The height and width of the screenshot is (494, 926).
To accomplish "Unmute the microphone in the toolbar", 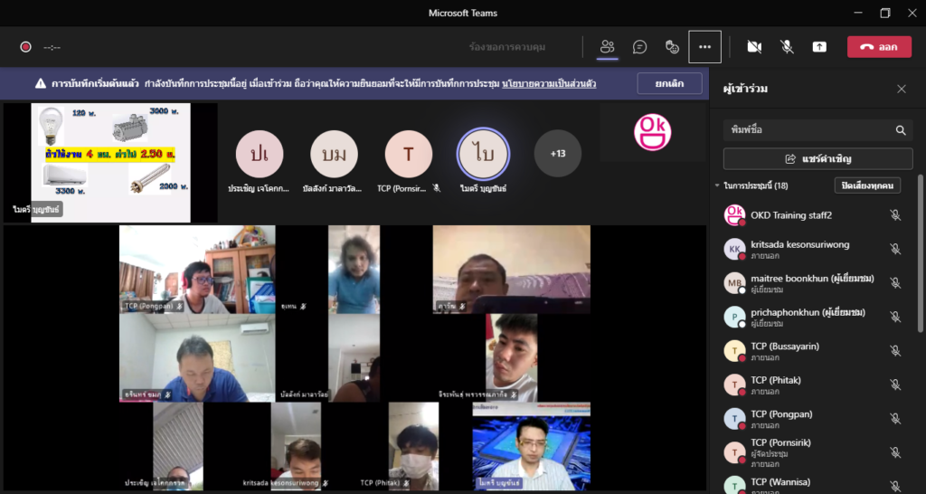I will (787, 47).
